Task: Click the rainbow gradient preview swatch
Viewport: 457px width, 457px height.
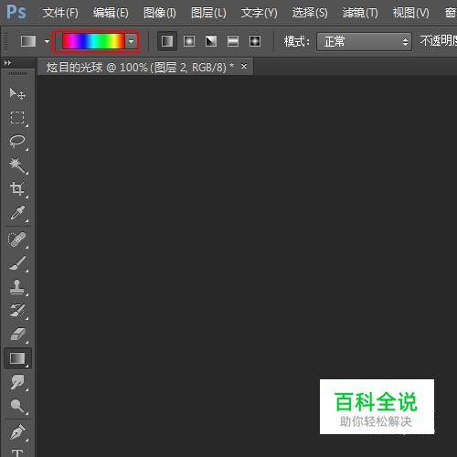Action: pyautogui.click(x=93, y=41)
